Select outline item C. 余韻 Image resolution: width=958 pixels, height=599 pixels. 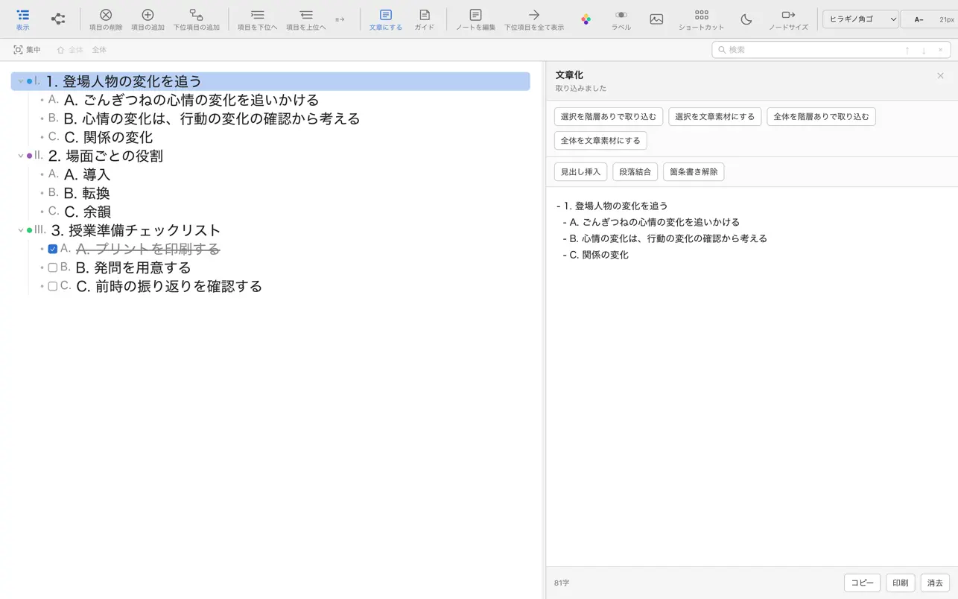(87, 212)
